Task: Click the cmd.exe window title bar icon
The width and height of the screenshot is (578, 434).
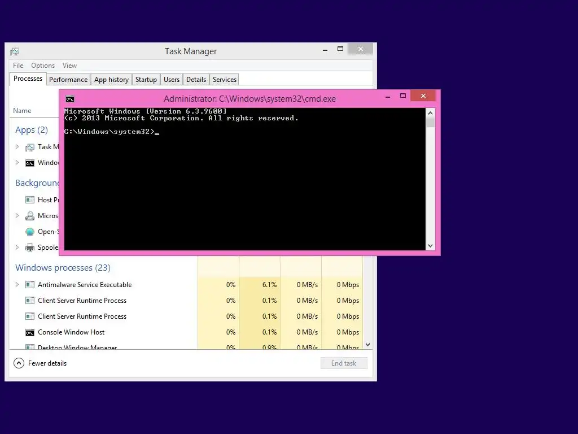Action: [70, 99]
